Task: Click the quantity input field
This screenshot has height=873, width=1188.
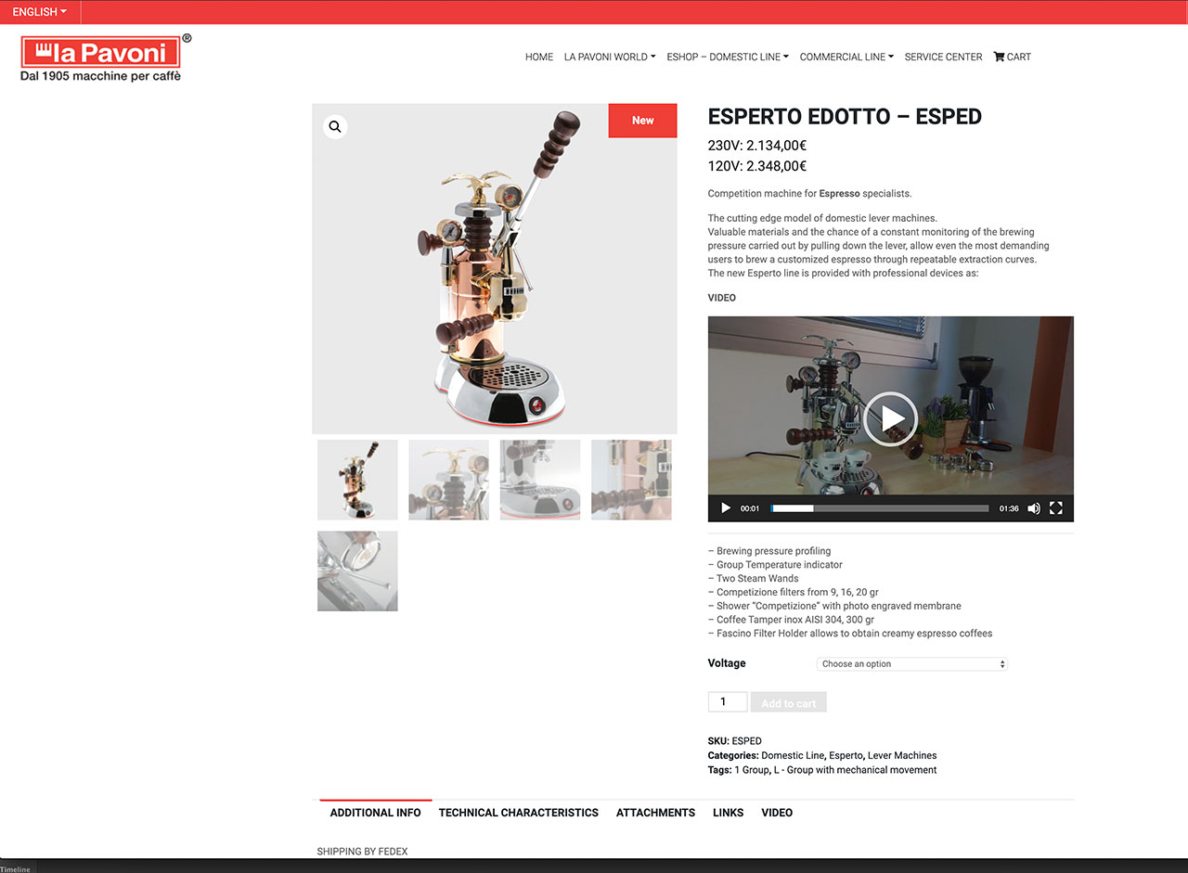Action: click(728, 701)
